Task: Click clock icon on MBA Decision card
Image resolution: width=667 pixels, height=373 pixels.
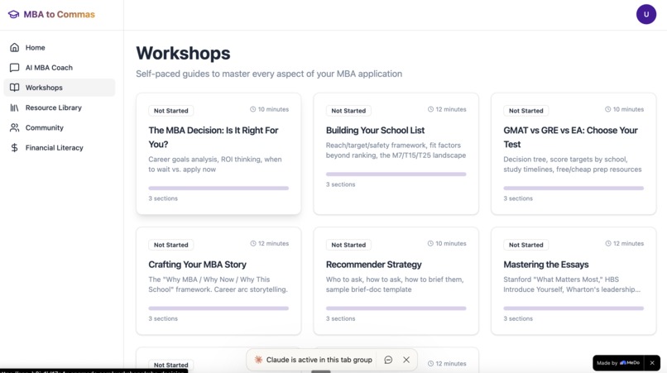Action: pos(252,109)
